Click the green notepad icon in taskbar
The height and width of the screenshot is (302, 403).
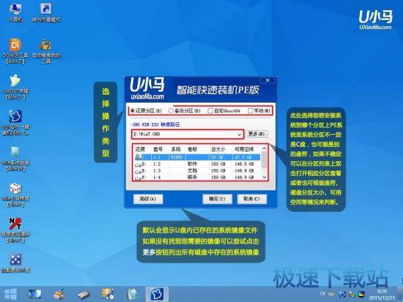(x=132, y=295)
